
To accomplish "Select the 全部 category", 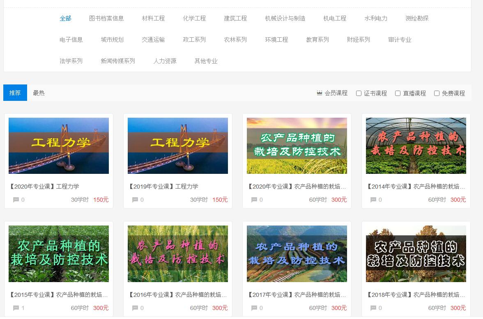I will 65,18.
